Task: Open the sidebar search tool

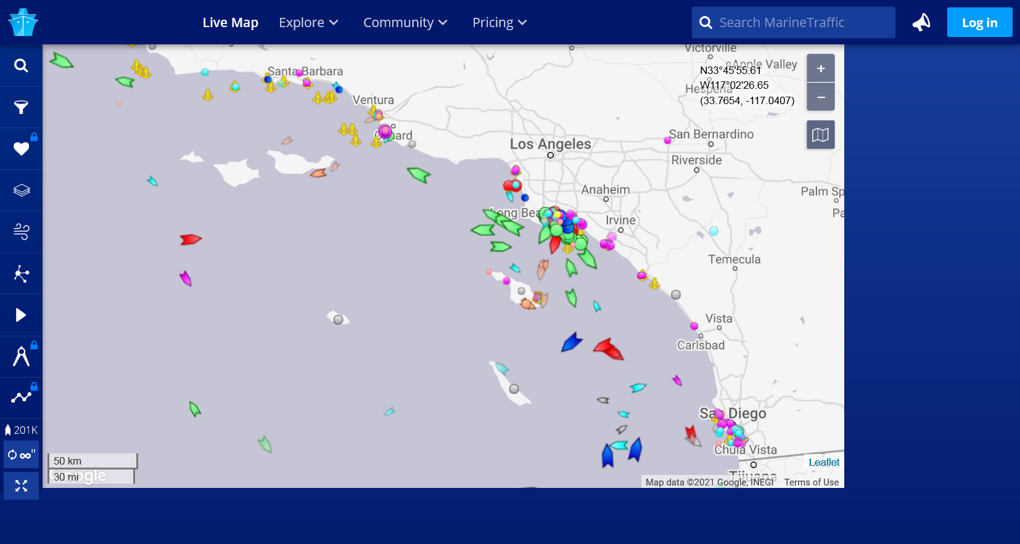Action: click(x=21, y=65)
